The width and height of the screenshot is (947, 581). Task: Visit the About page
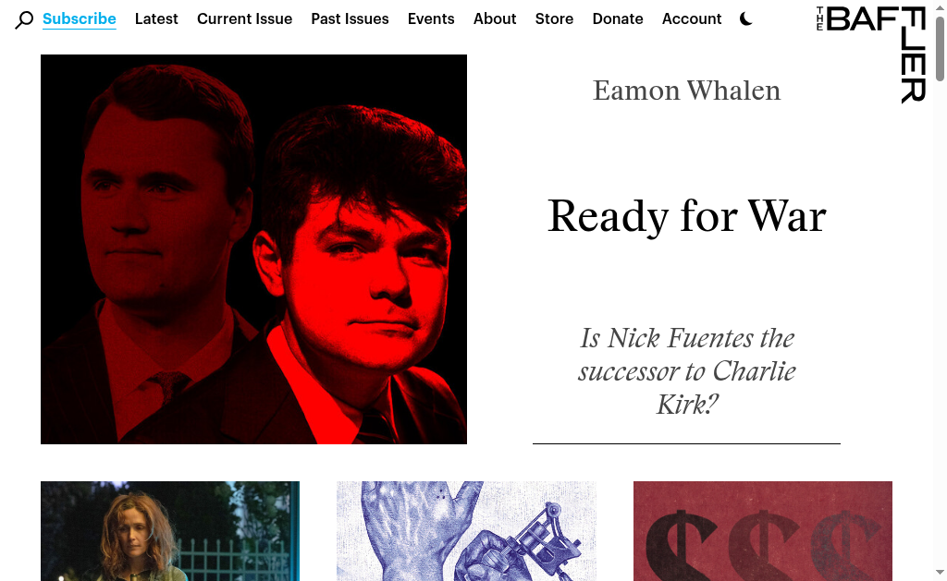(495, 18)
